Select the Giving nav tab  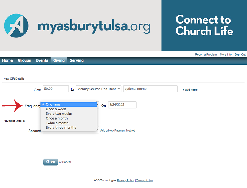coord(59,60)
